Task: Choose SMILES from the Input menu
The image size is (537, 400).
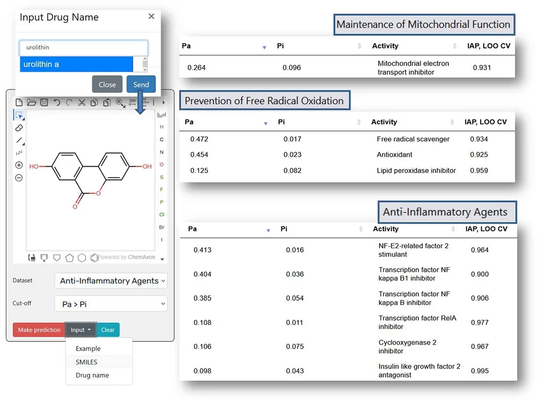Action: [x=86, y=362]
